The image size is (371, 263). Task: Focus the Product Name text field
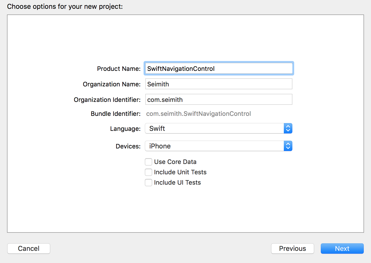(219, 69)
